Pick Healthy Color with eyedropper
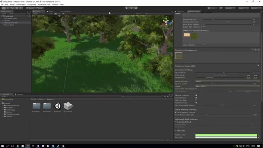This screenshot has width=263, height=148. tap(258, 135)
